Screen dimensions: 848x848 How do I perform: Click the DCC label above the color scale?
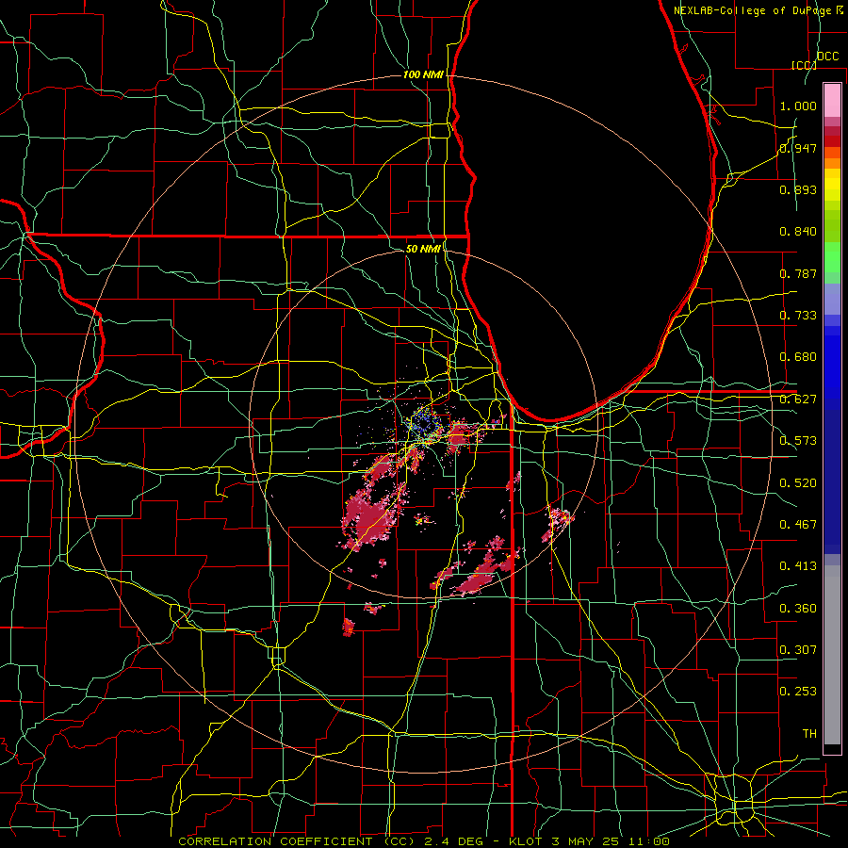(827, 56)
